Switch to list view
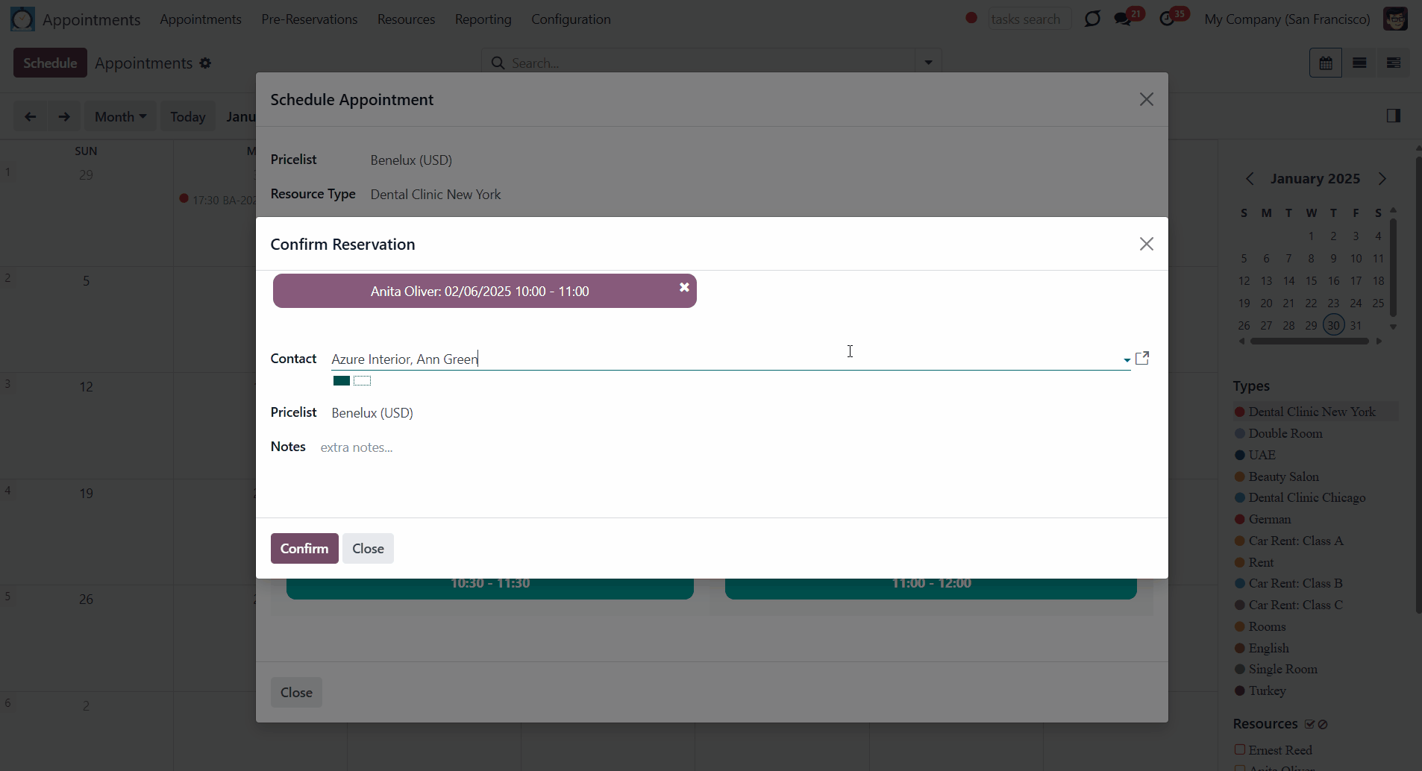This screenshot has height=771, width=1422. 1359,63
